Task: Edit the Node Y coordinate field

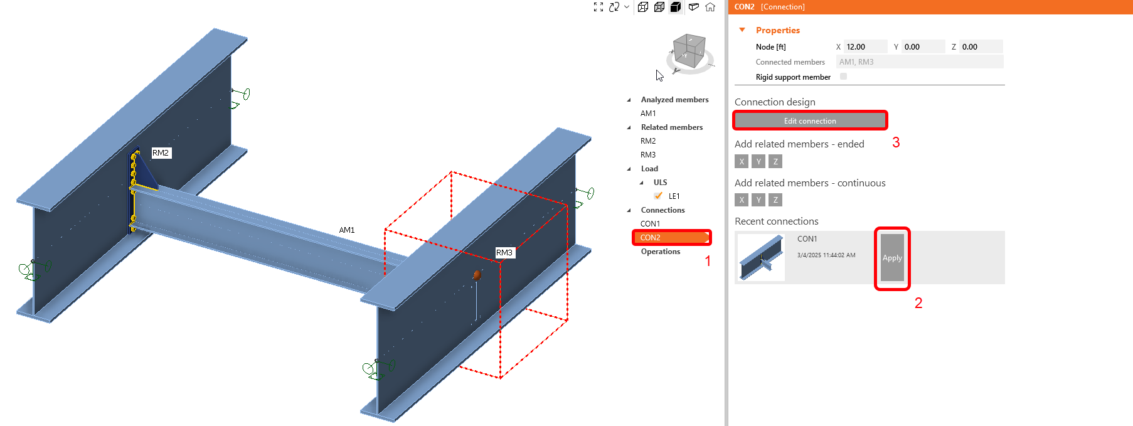Action: 923,46
